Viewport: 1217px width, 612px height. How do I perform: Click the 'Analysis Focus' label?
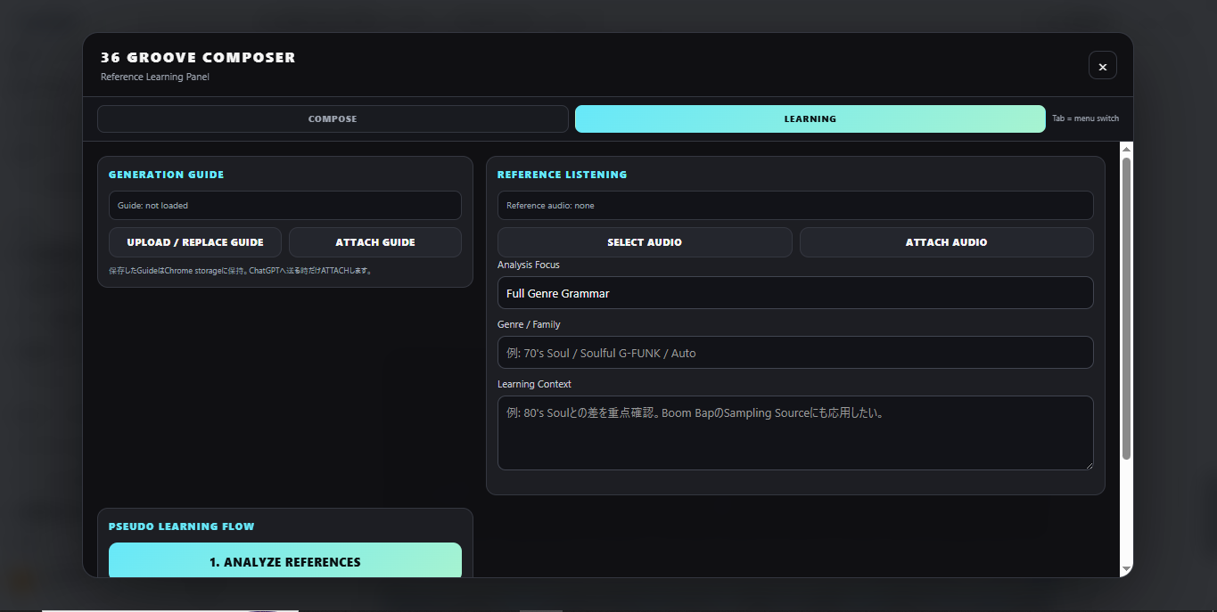pyautogui.click(x=529, y=265)
